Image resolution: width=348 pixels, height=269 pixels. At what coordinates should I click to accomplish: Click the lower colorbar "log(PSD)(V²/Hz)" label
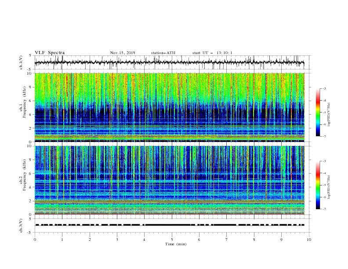click(330, 187)
